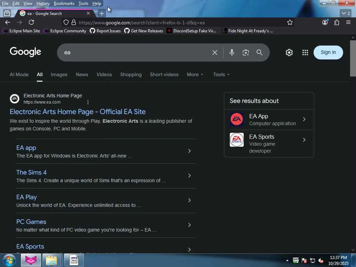Open the Firefox account icon

(325, 22)
